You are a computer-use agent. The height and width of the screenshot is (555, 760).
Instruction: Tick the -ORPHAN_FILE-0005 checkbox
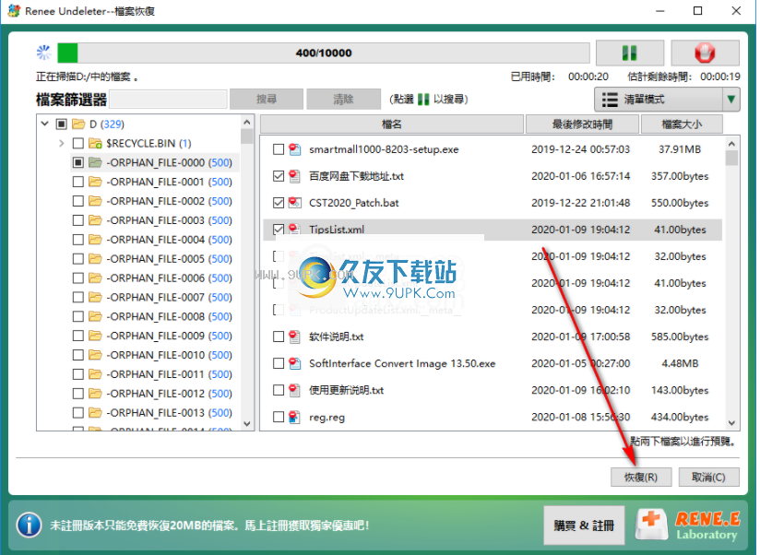[x=78, y=259]
